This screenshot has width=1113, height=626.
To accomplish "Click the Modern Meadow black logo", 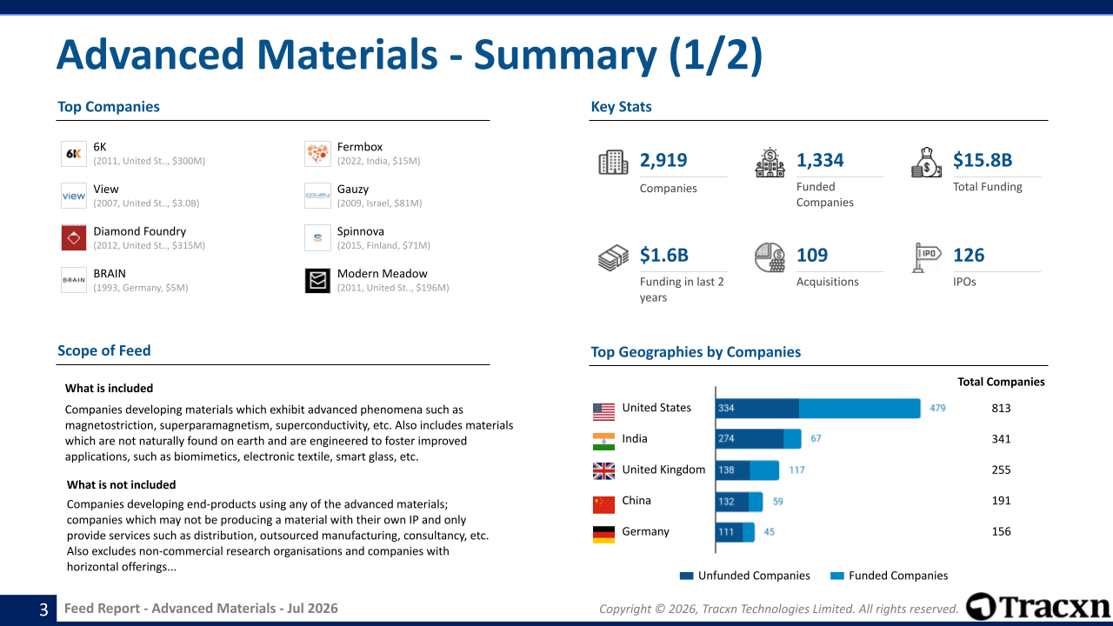I will coord(317,280).
